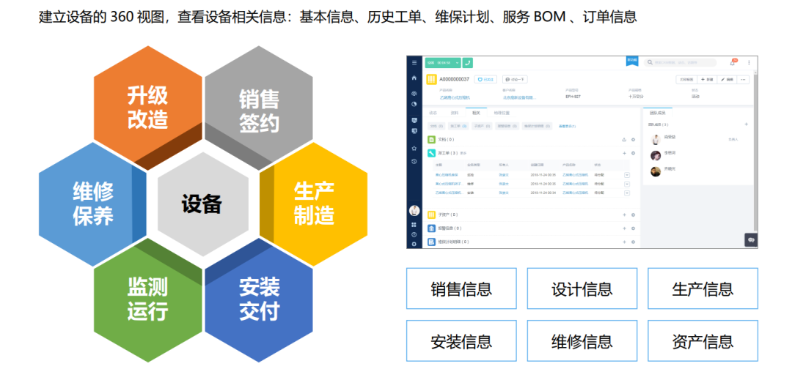Screen dimensions: 792x369
Task: Click the orange 升级改造 hexagon
Action: point(147,107)
